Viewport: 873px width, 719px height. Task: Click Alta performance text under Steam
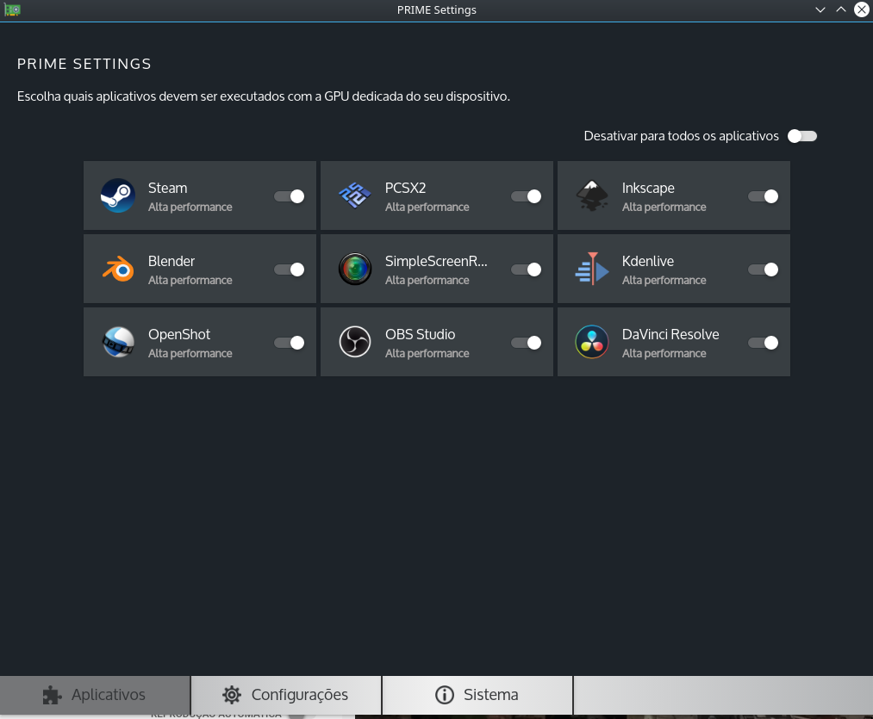[190, 207]
